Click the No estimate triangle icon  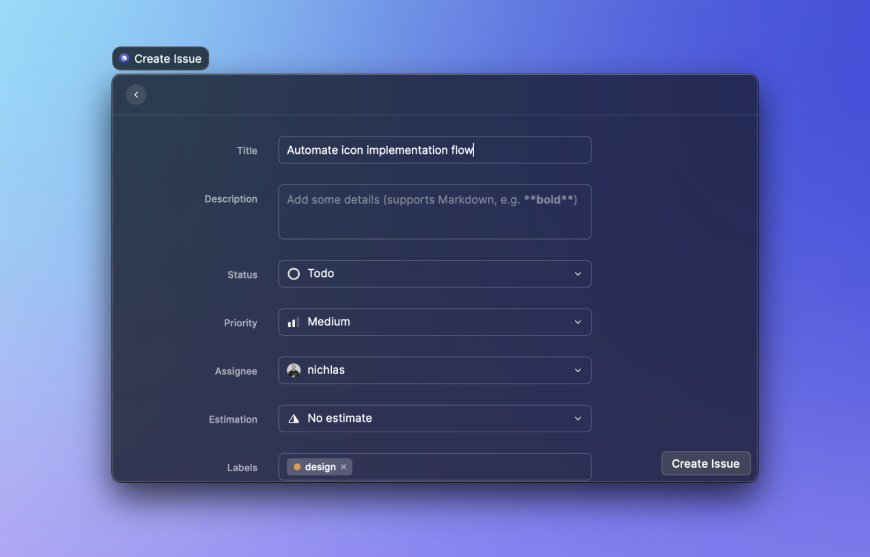[294, 418]
